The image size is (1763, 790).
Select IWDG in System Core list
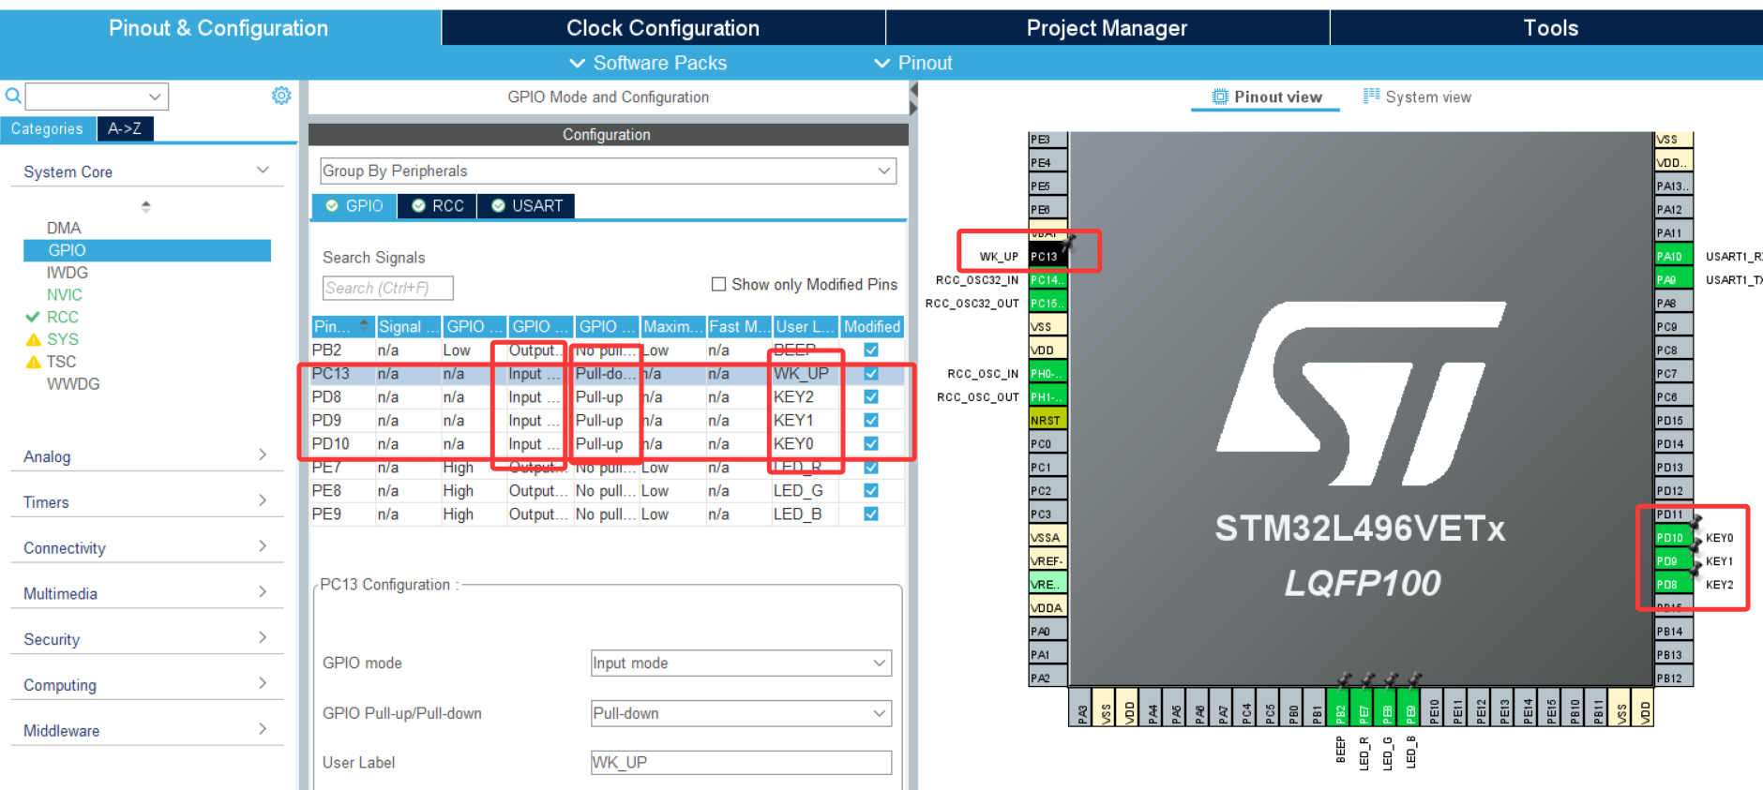(x=68, y=273)
